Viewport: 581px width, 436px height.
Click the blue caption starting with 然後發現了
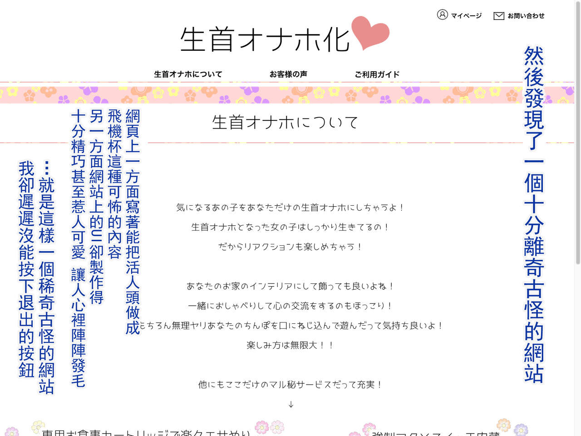coord(534,213)
